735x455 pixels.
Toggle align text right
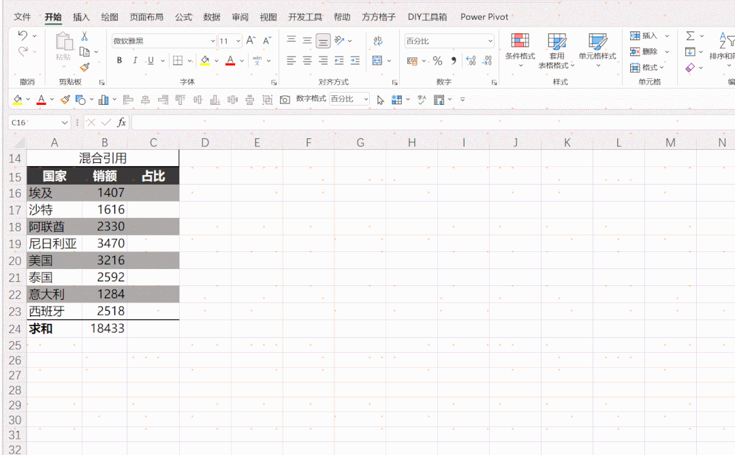tap(323, 61)
